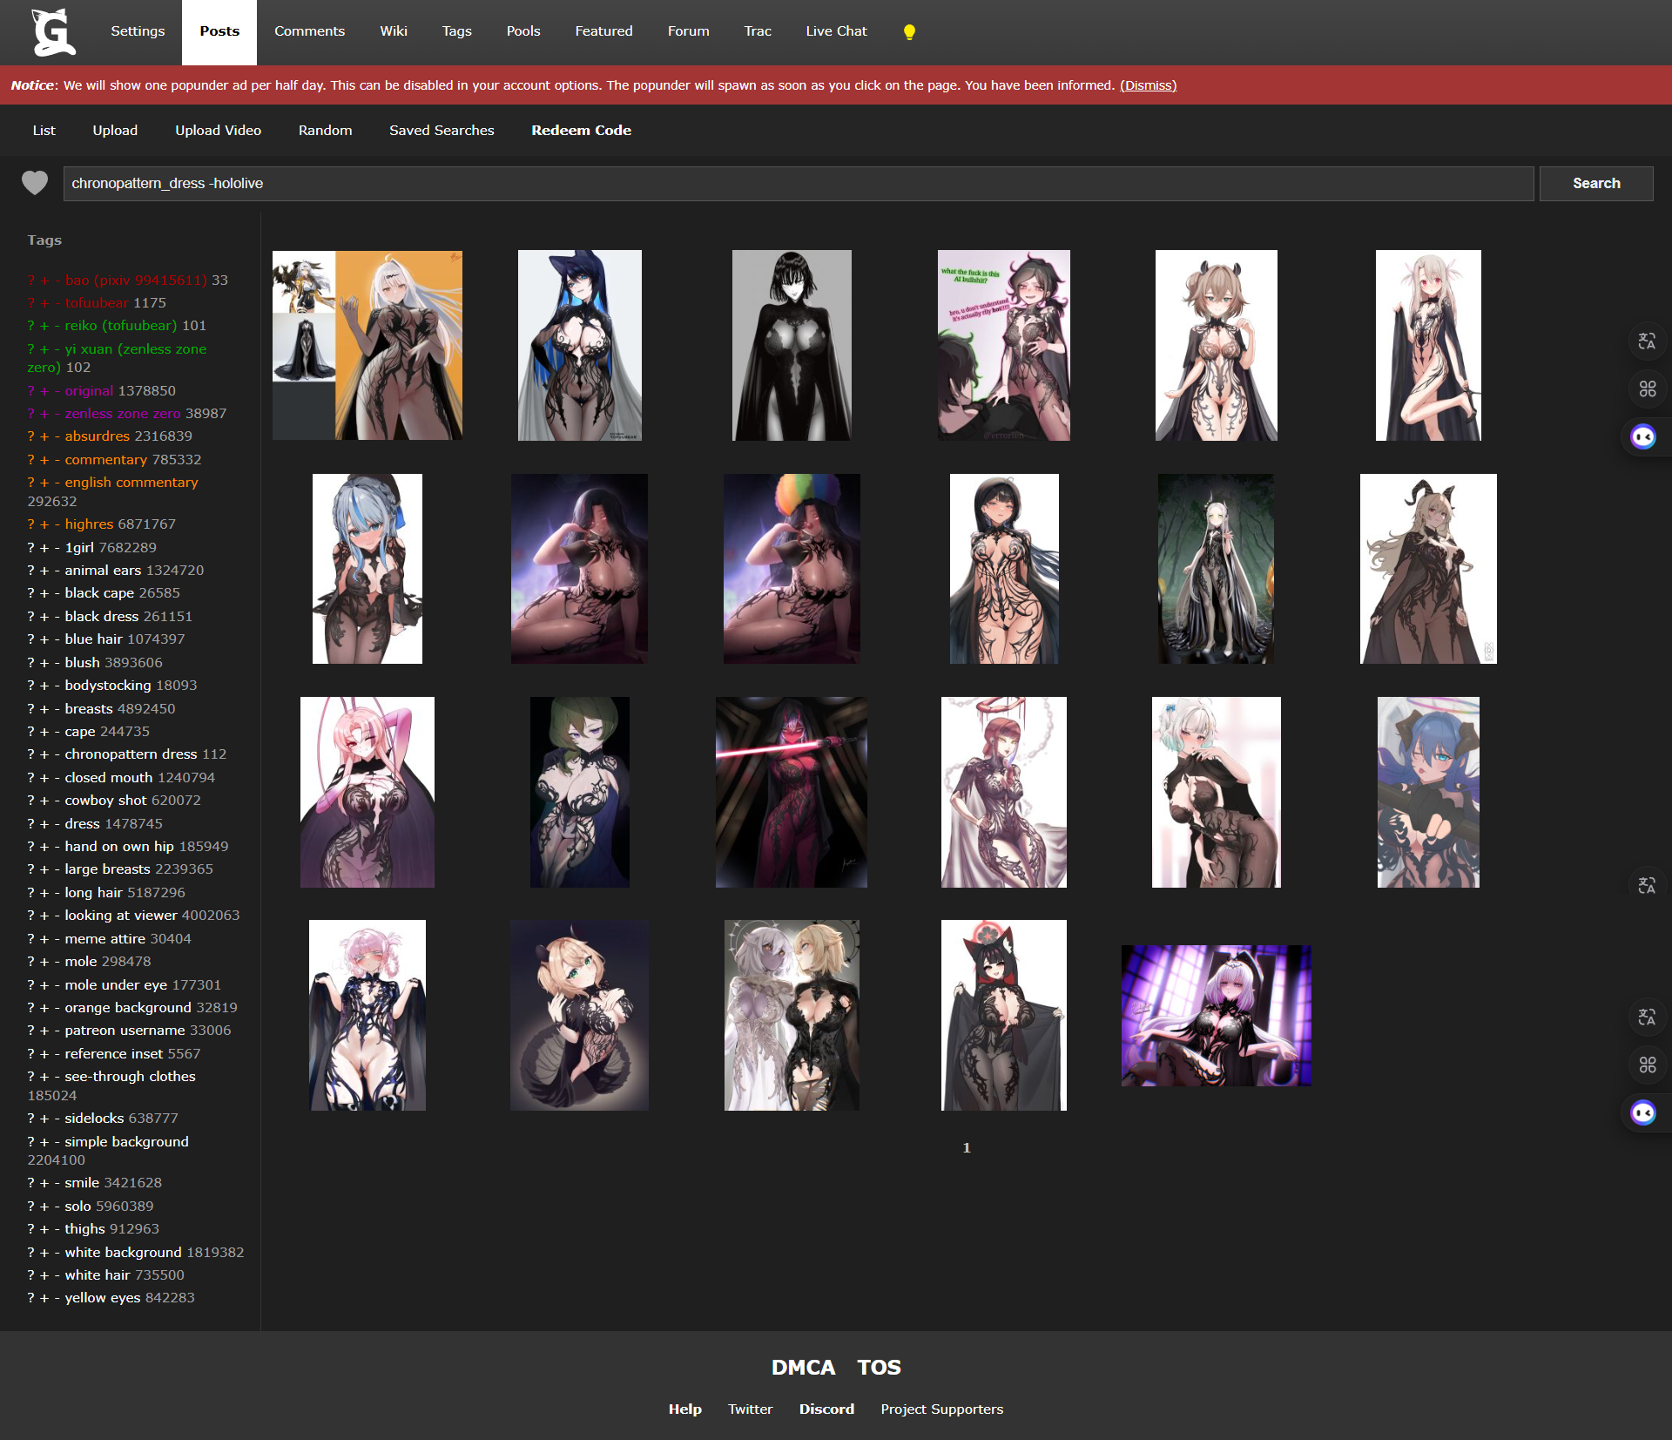Dismiss the popunder notice
This screenshot has height=1440, width=1672.
tap(1147, 85)
